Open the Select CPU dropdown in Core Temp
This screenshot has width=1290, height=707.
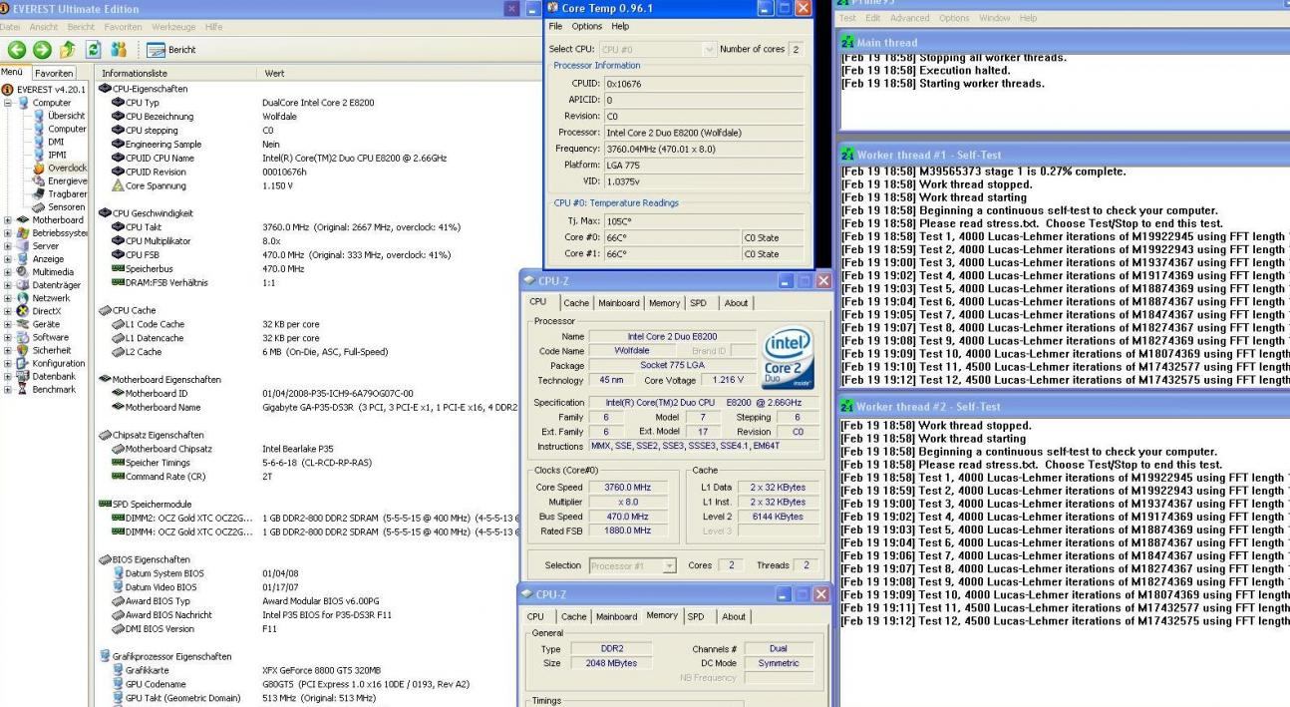tap(710, 50)
